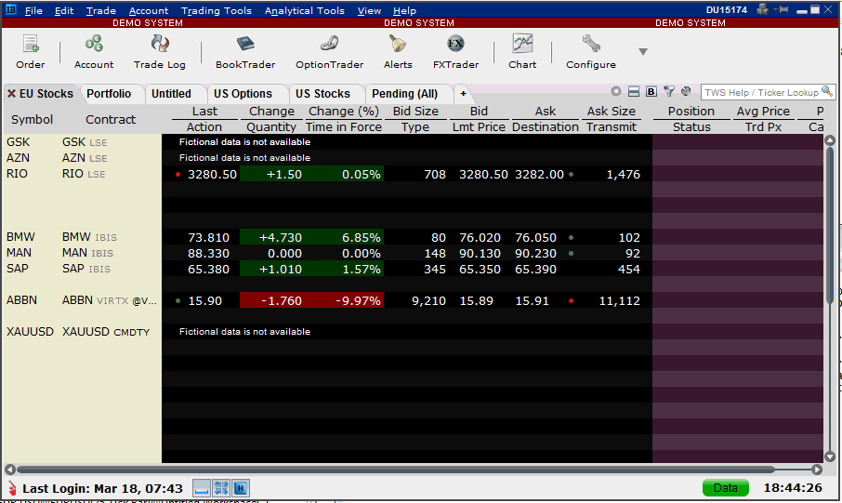842x503 pixels.
Task: Open the Edit menu
Action: [64, 10]
